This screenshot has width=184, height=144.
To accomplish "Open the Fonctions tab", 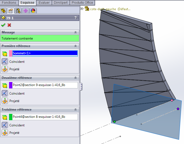I will [x=9, y=3].
